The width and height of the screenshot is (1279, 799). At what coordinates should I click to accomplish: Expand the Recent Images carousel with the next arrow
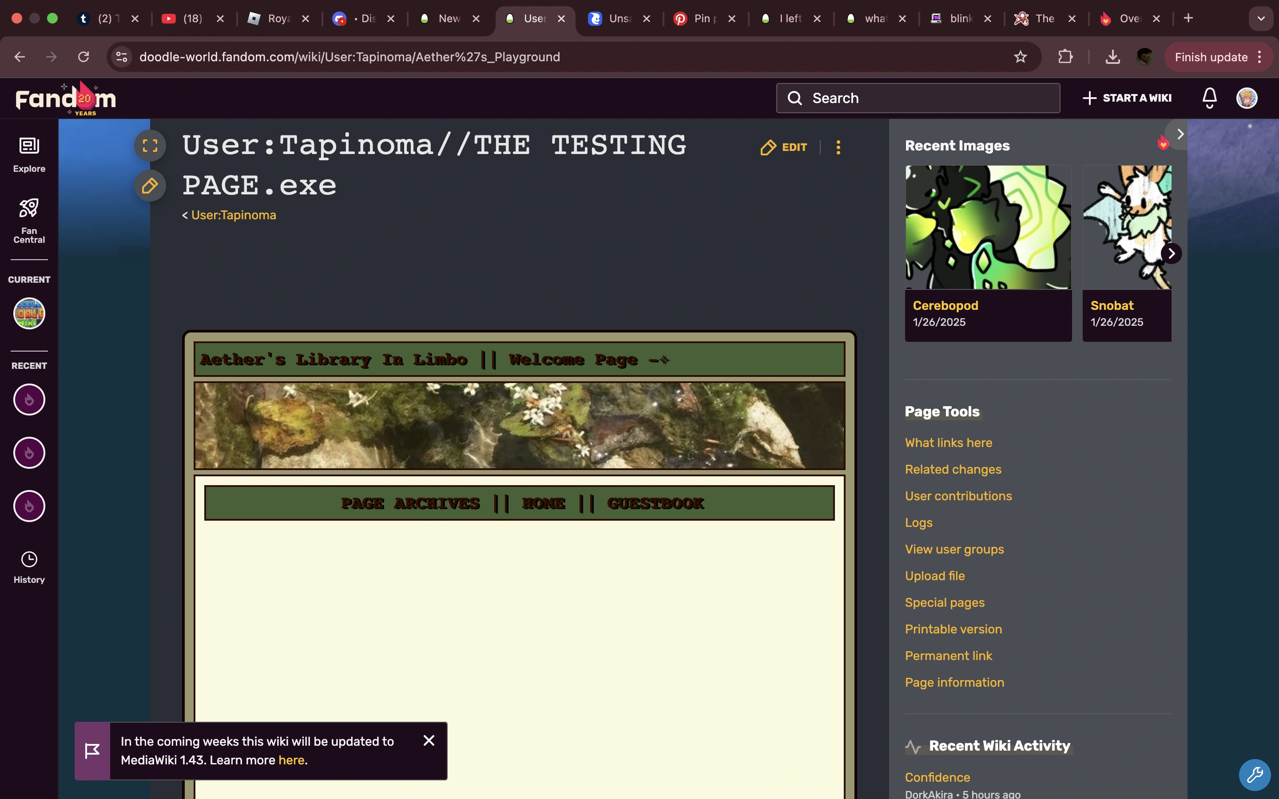(x=1171, y=253)
